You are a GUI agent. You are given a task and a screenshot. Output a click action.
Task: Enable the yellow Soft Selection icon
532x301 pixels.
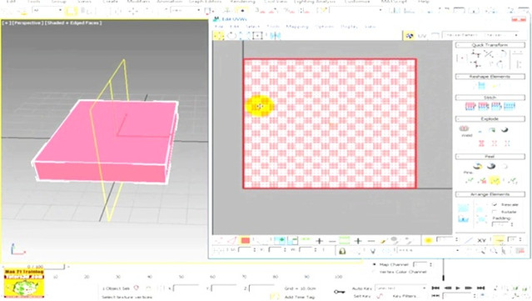click(x=428, y=240)
